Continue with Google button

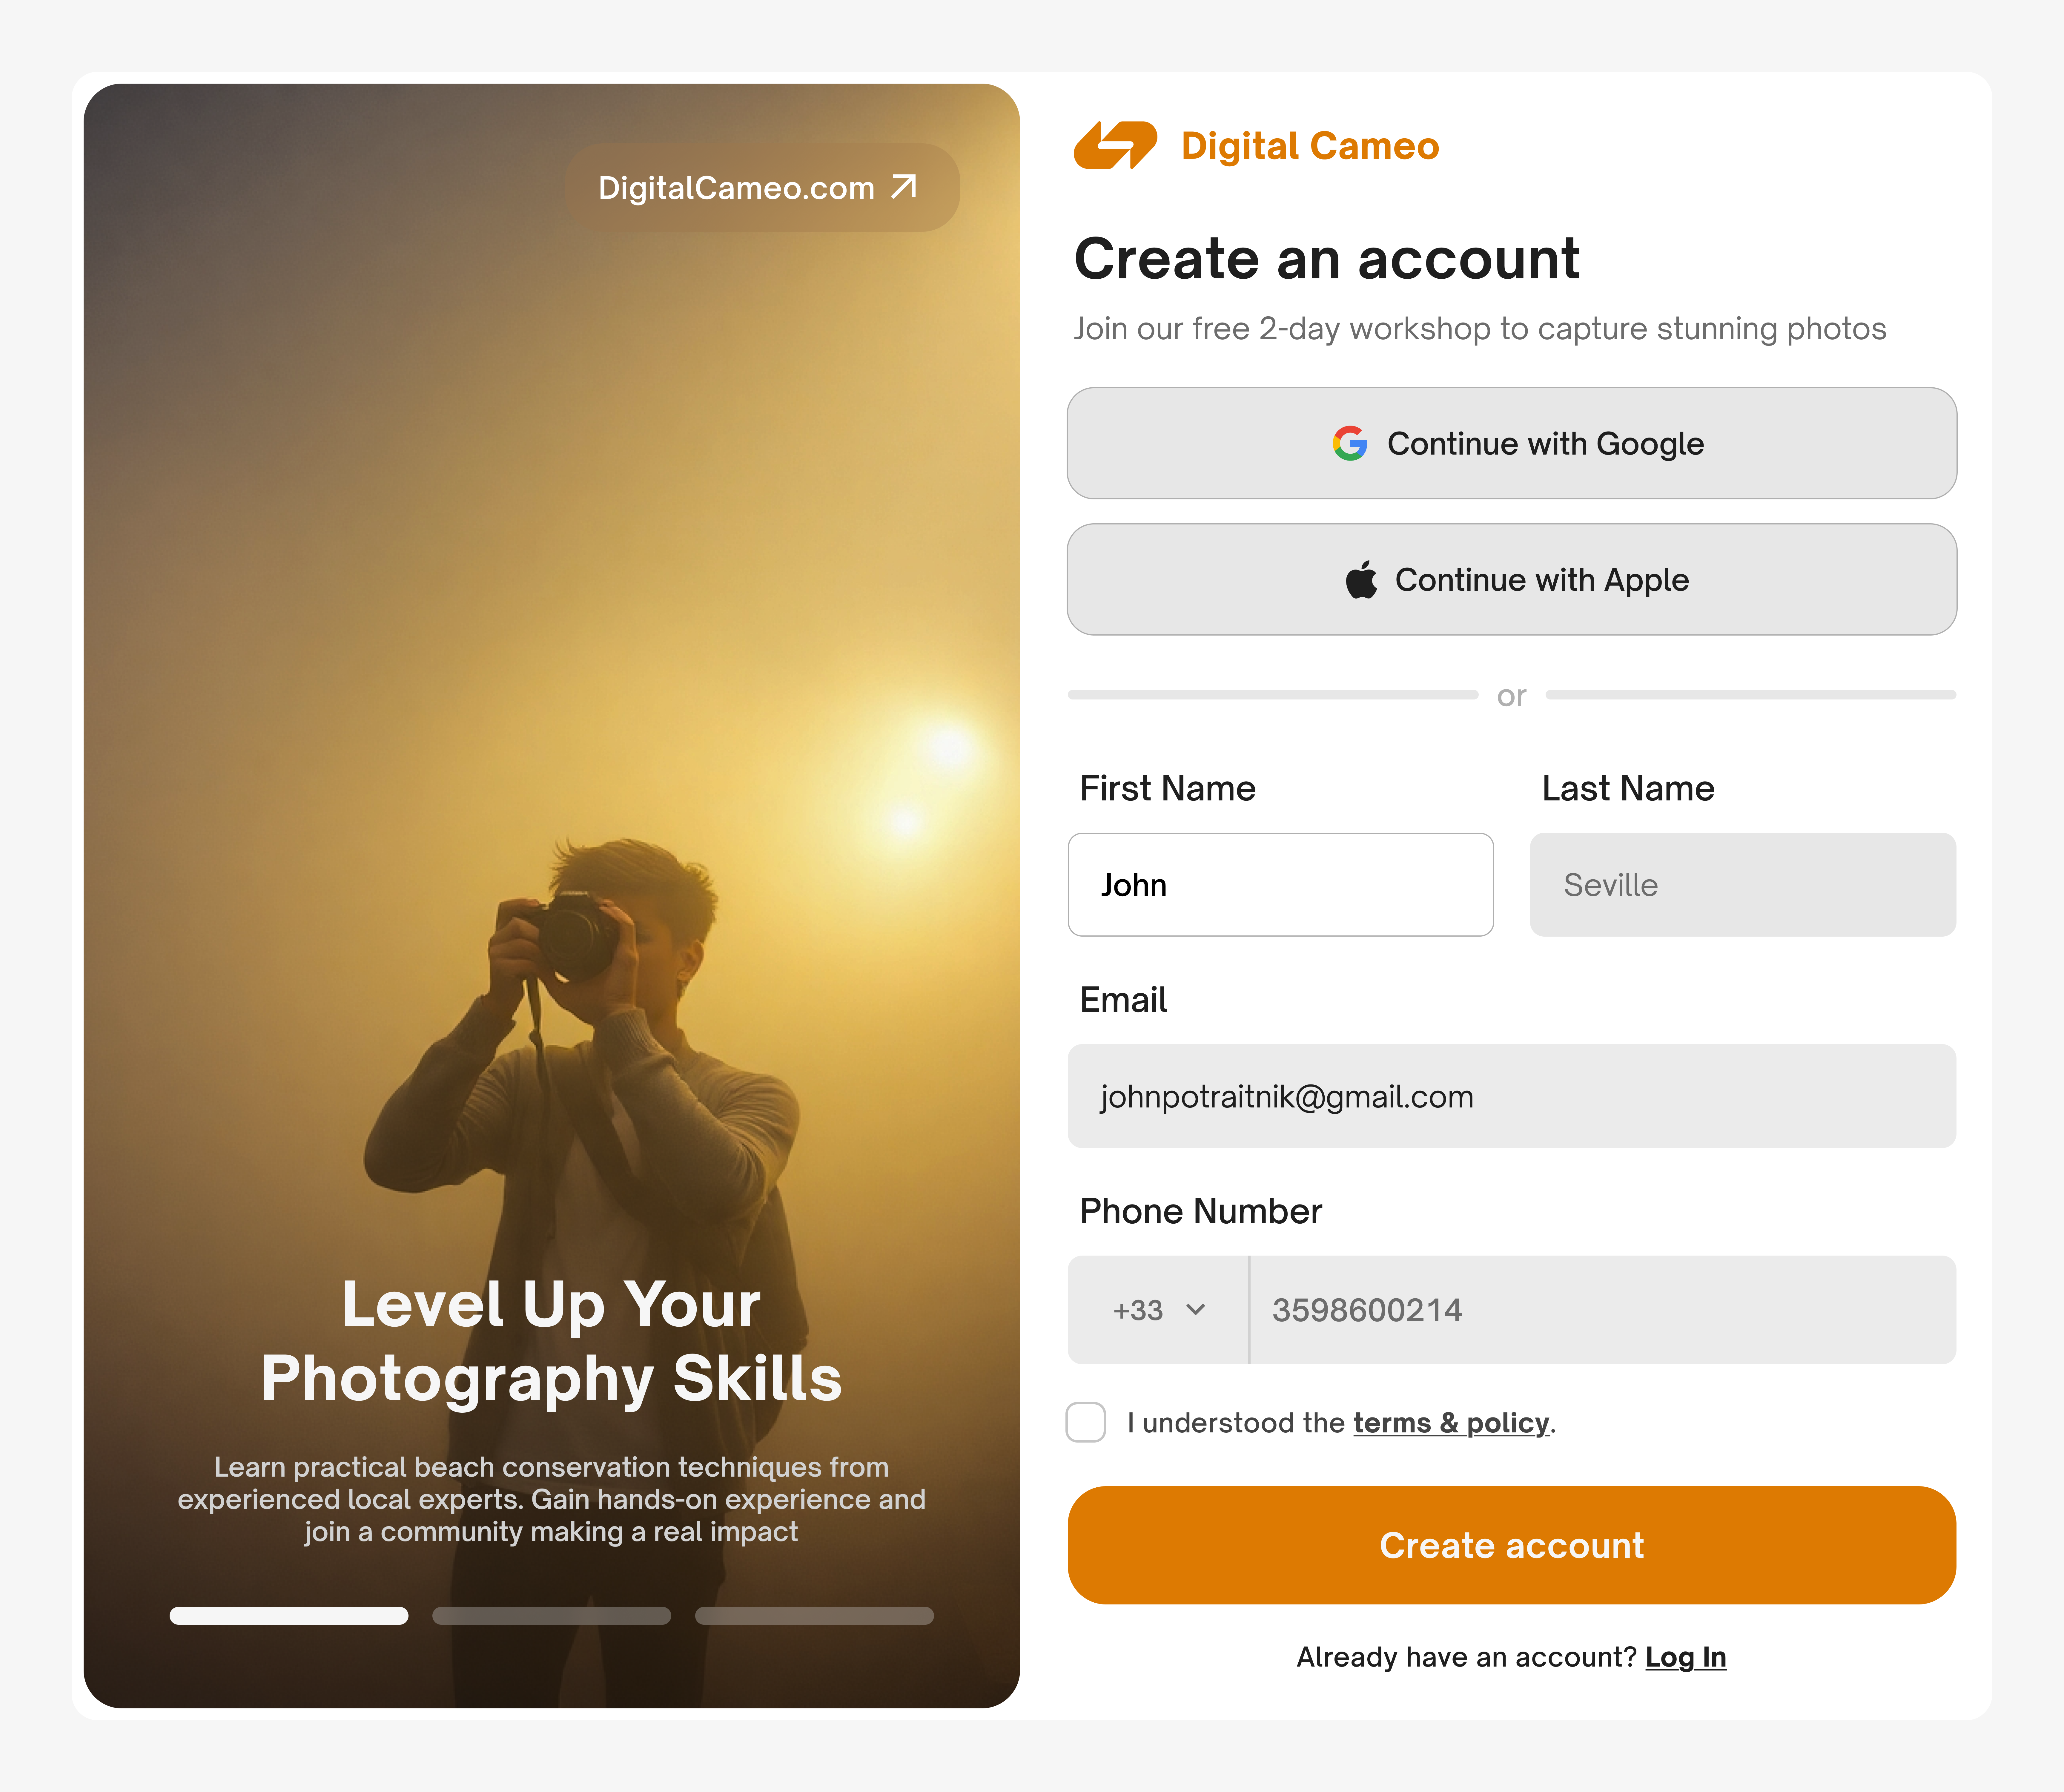click(1512, 443)
